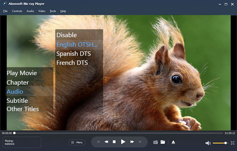Eject the disc with the eject icon
Viewport: 237px width, 151px height.
point(173,142)
